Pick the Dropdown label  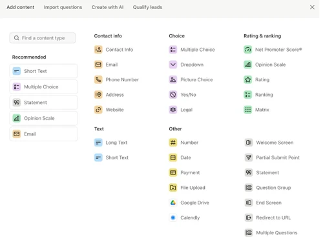point(192,65)
